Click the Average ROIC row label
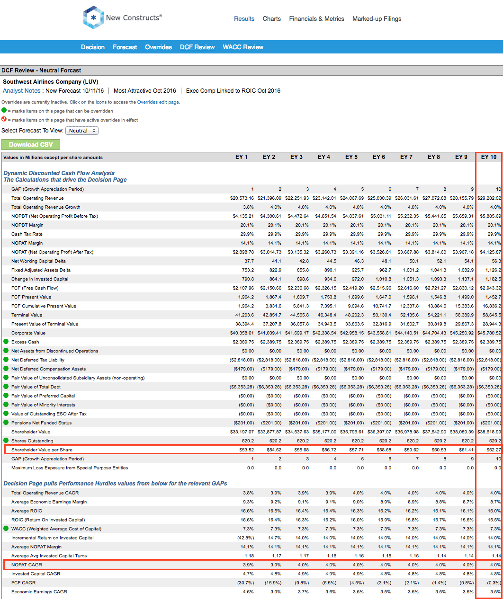This screenshot has height=599, width=503. (27, 511)
